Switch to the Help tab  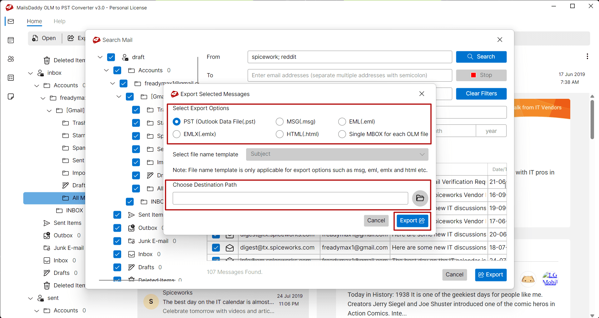(x=59, y=21)
